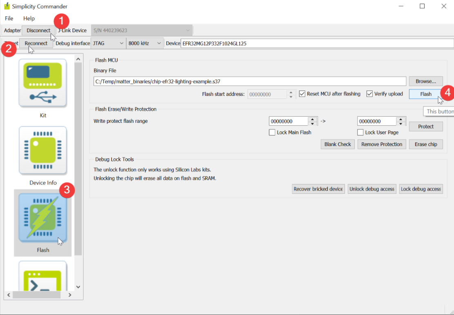Click Unlock debug access
This screenshot has width=454, height=315.
pyautogui.click(x=372, y=189)
